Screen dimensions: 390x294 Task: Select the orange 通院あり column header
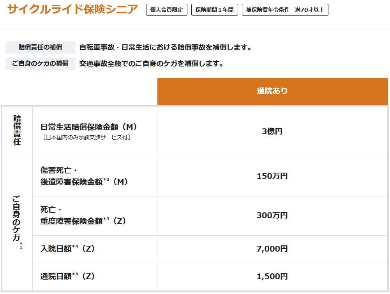[x=272, y=91]
